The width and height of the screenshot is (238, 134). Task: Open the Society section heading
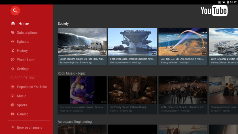[x=63, y=24]
